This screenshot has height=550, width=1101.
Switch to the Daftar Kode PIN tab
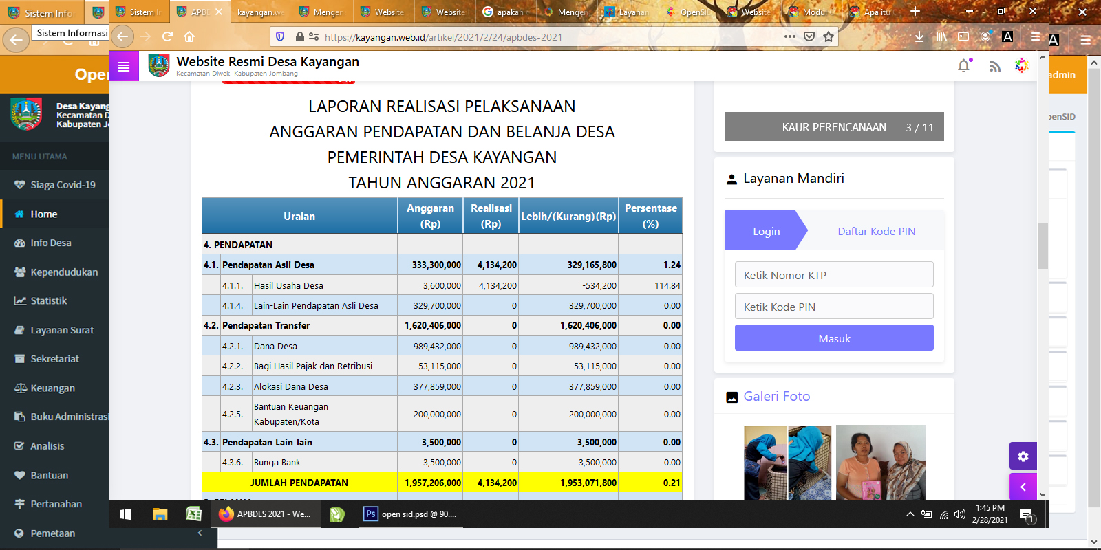click(876, 232)
